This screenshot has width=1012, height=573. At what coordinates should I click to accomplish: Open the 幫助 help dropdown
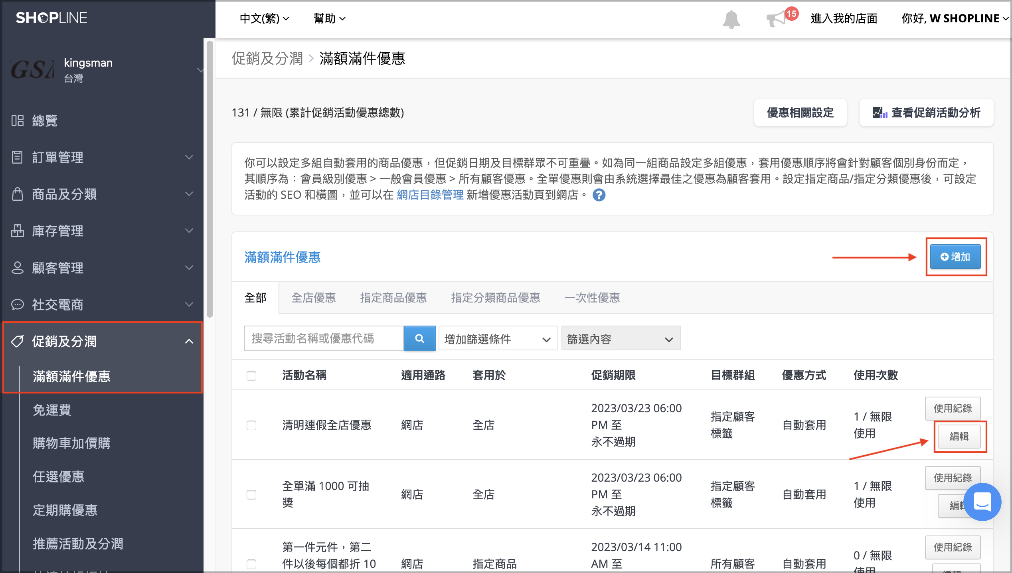330,18
